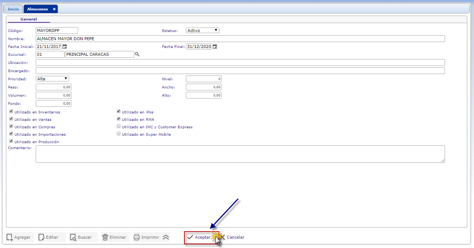Screen dimensions: 474x248
Task: Enable Utilizado en Super Mobile checkbox
Action: click(x=119, y=134)
